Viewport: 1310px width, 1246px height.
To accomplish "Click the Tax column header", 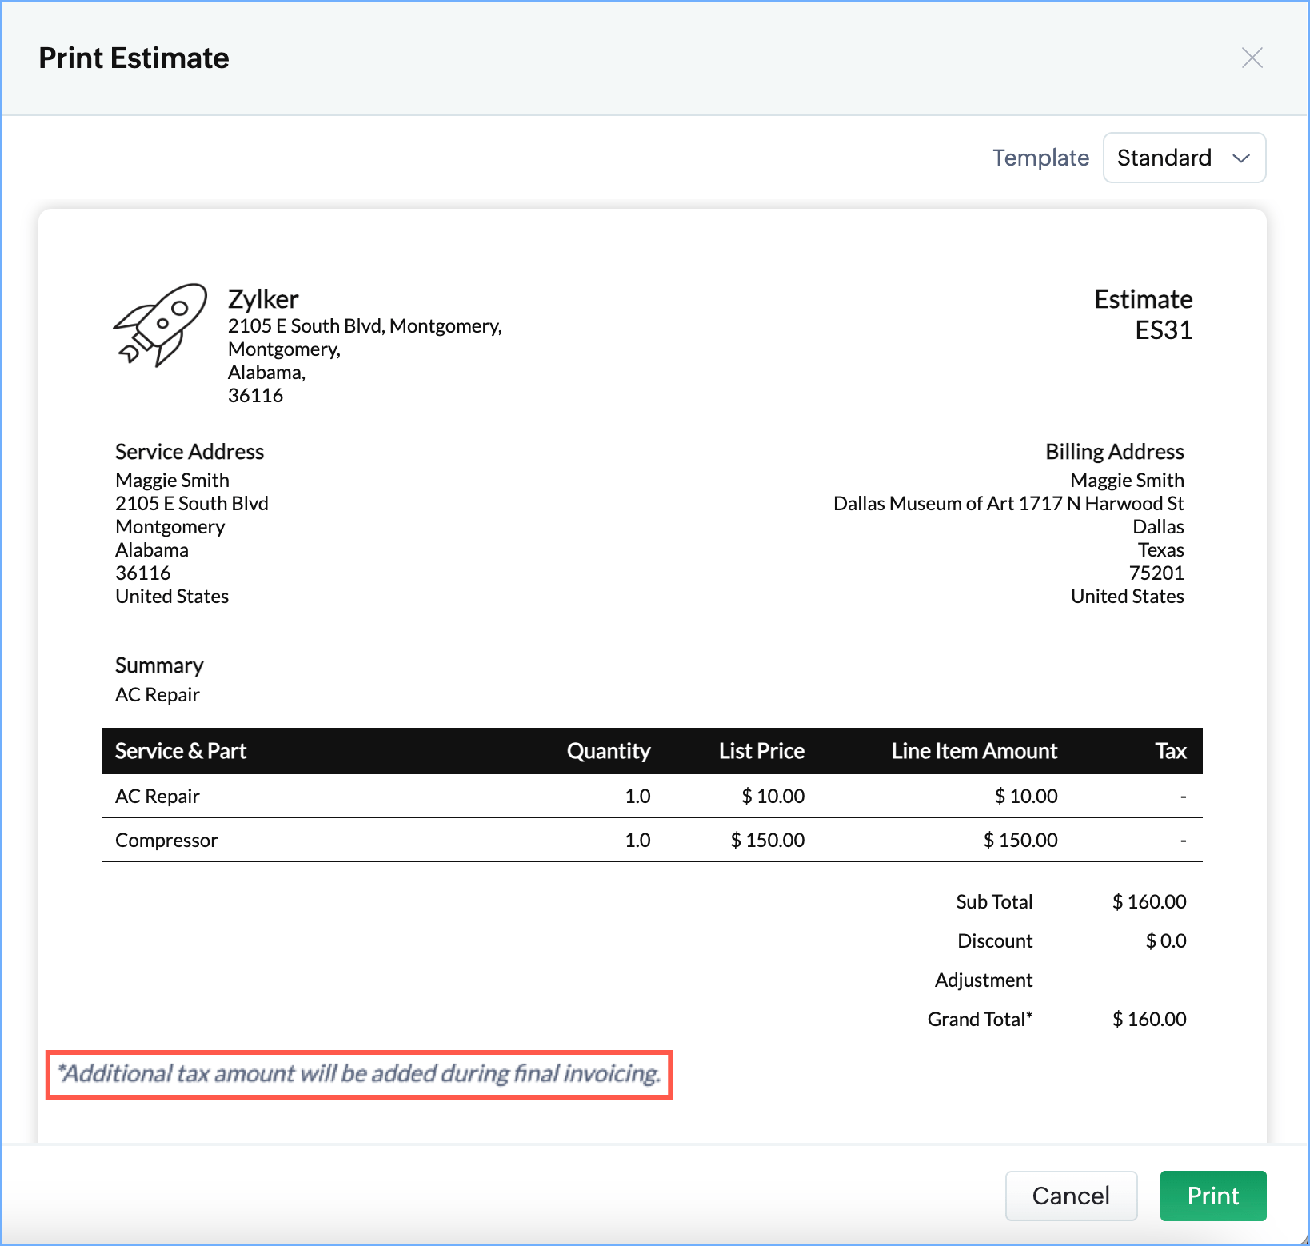I will click(x=1171, y=751).
